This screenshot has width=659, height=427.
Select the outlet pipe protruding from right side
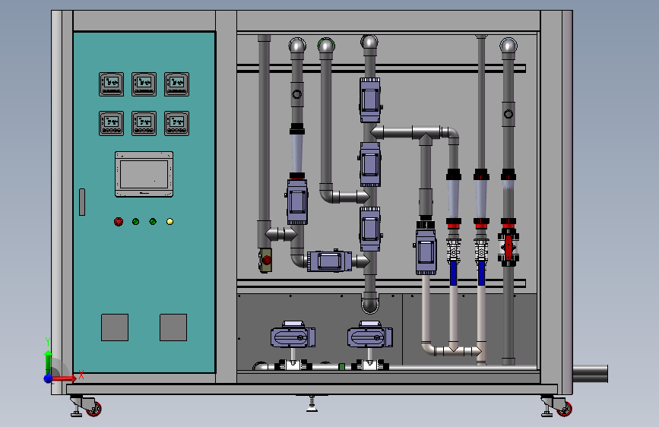click(x=591, y=374)
